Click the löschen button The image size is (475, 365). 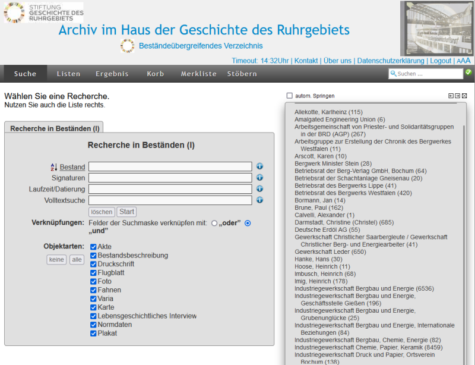[102, 212]
